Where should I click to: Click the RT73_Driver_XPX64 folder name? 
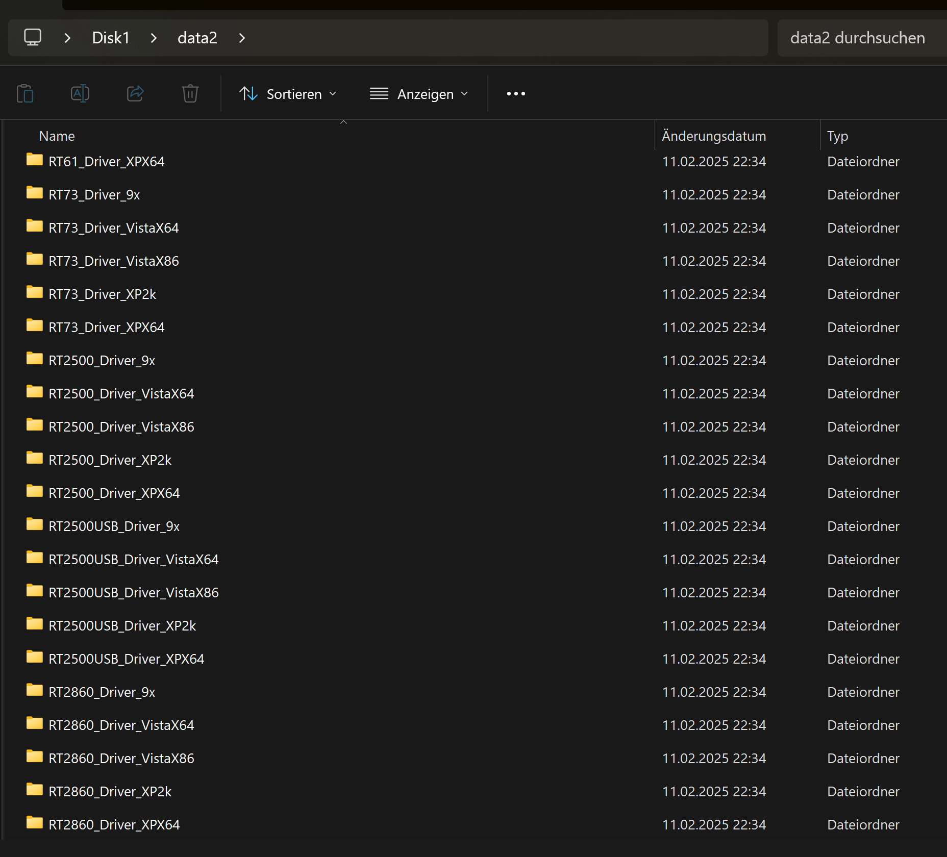click(x=107, y=327)
